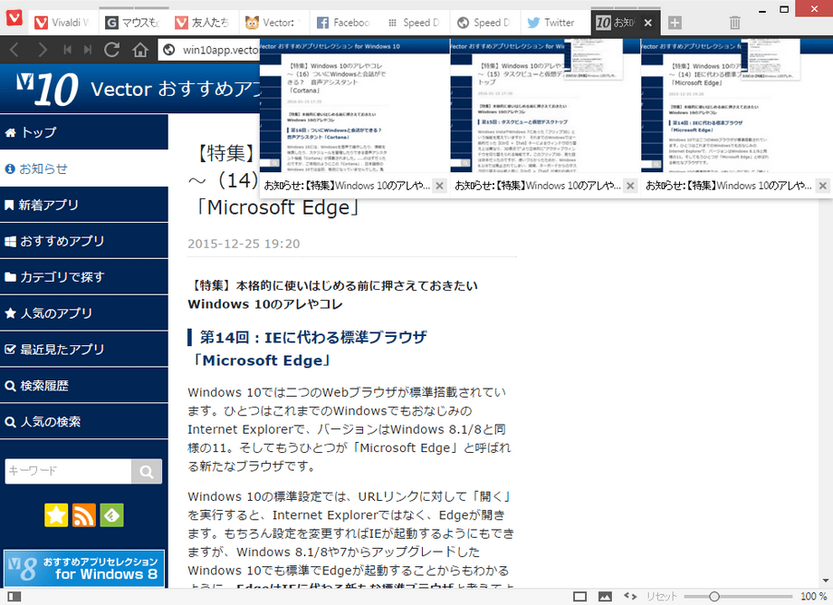The image size is (833, 605).
Task: Switch to the Vector tab
Action: tap(273, 23)
